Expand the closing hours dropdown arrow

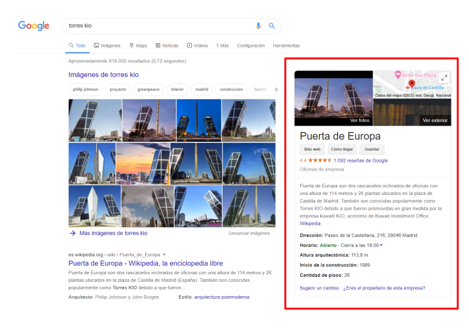pyautogui.click(x=381, y=245)
